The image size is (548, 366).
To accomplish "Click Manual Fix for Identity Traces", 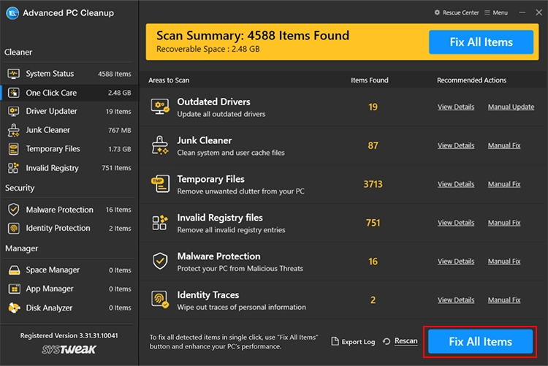I will [504, 300].
